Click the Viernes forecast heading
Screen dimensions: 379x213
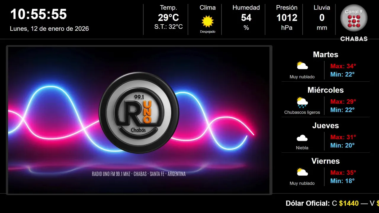tap(325, 161)
